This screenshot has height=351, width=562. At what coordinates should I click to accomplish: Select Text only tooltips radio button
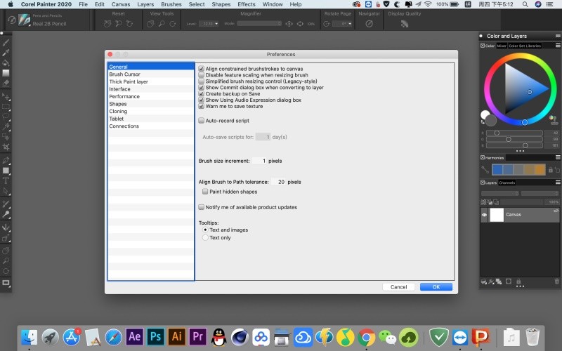(205, 237)
